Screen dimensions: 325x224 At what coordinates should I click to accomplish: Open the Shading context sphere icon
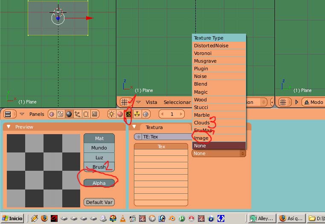[x=69, y=114]
